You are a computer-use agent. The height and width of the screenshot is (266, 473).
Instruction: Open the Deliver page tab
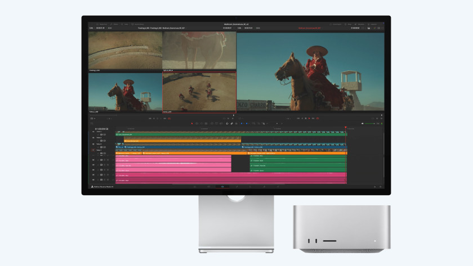coord(278,187)
